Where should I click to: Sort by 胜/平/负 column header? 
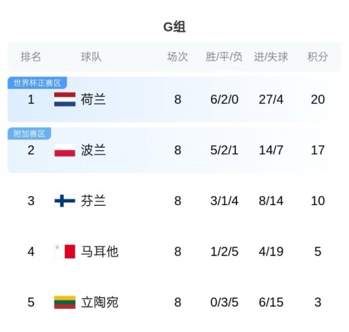pyautogui.click(x=224, y=57)
